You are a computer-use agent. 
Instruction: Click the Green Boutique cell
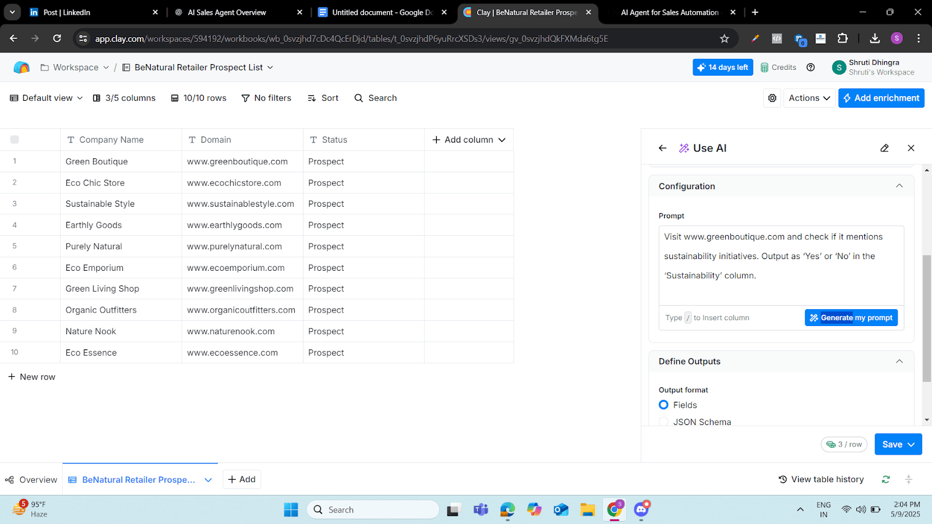121,161
